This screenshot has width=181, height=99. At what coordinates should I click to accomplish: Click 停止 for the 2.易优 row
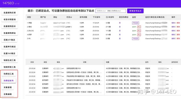pyautogui.click(x=139, y=27)
